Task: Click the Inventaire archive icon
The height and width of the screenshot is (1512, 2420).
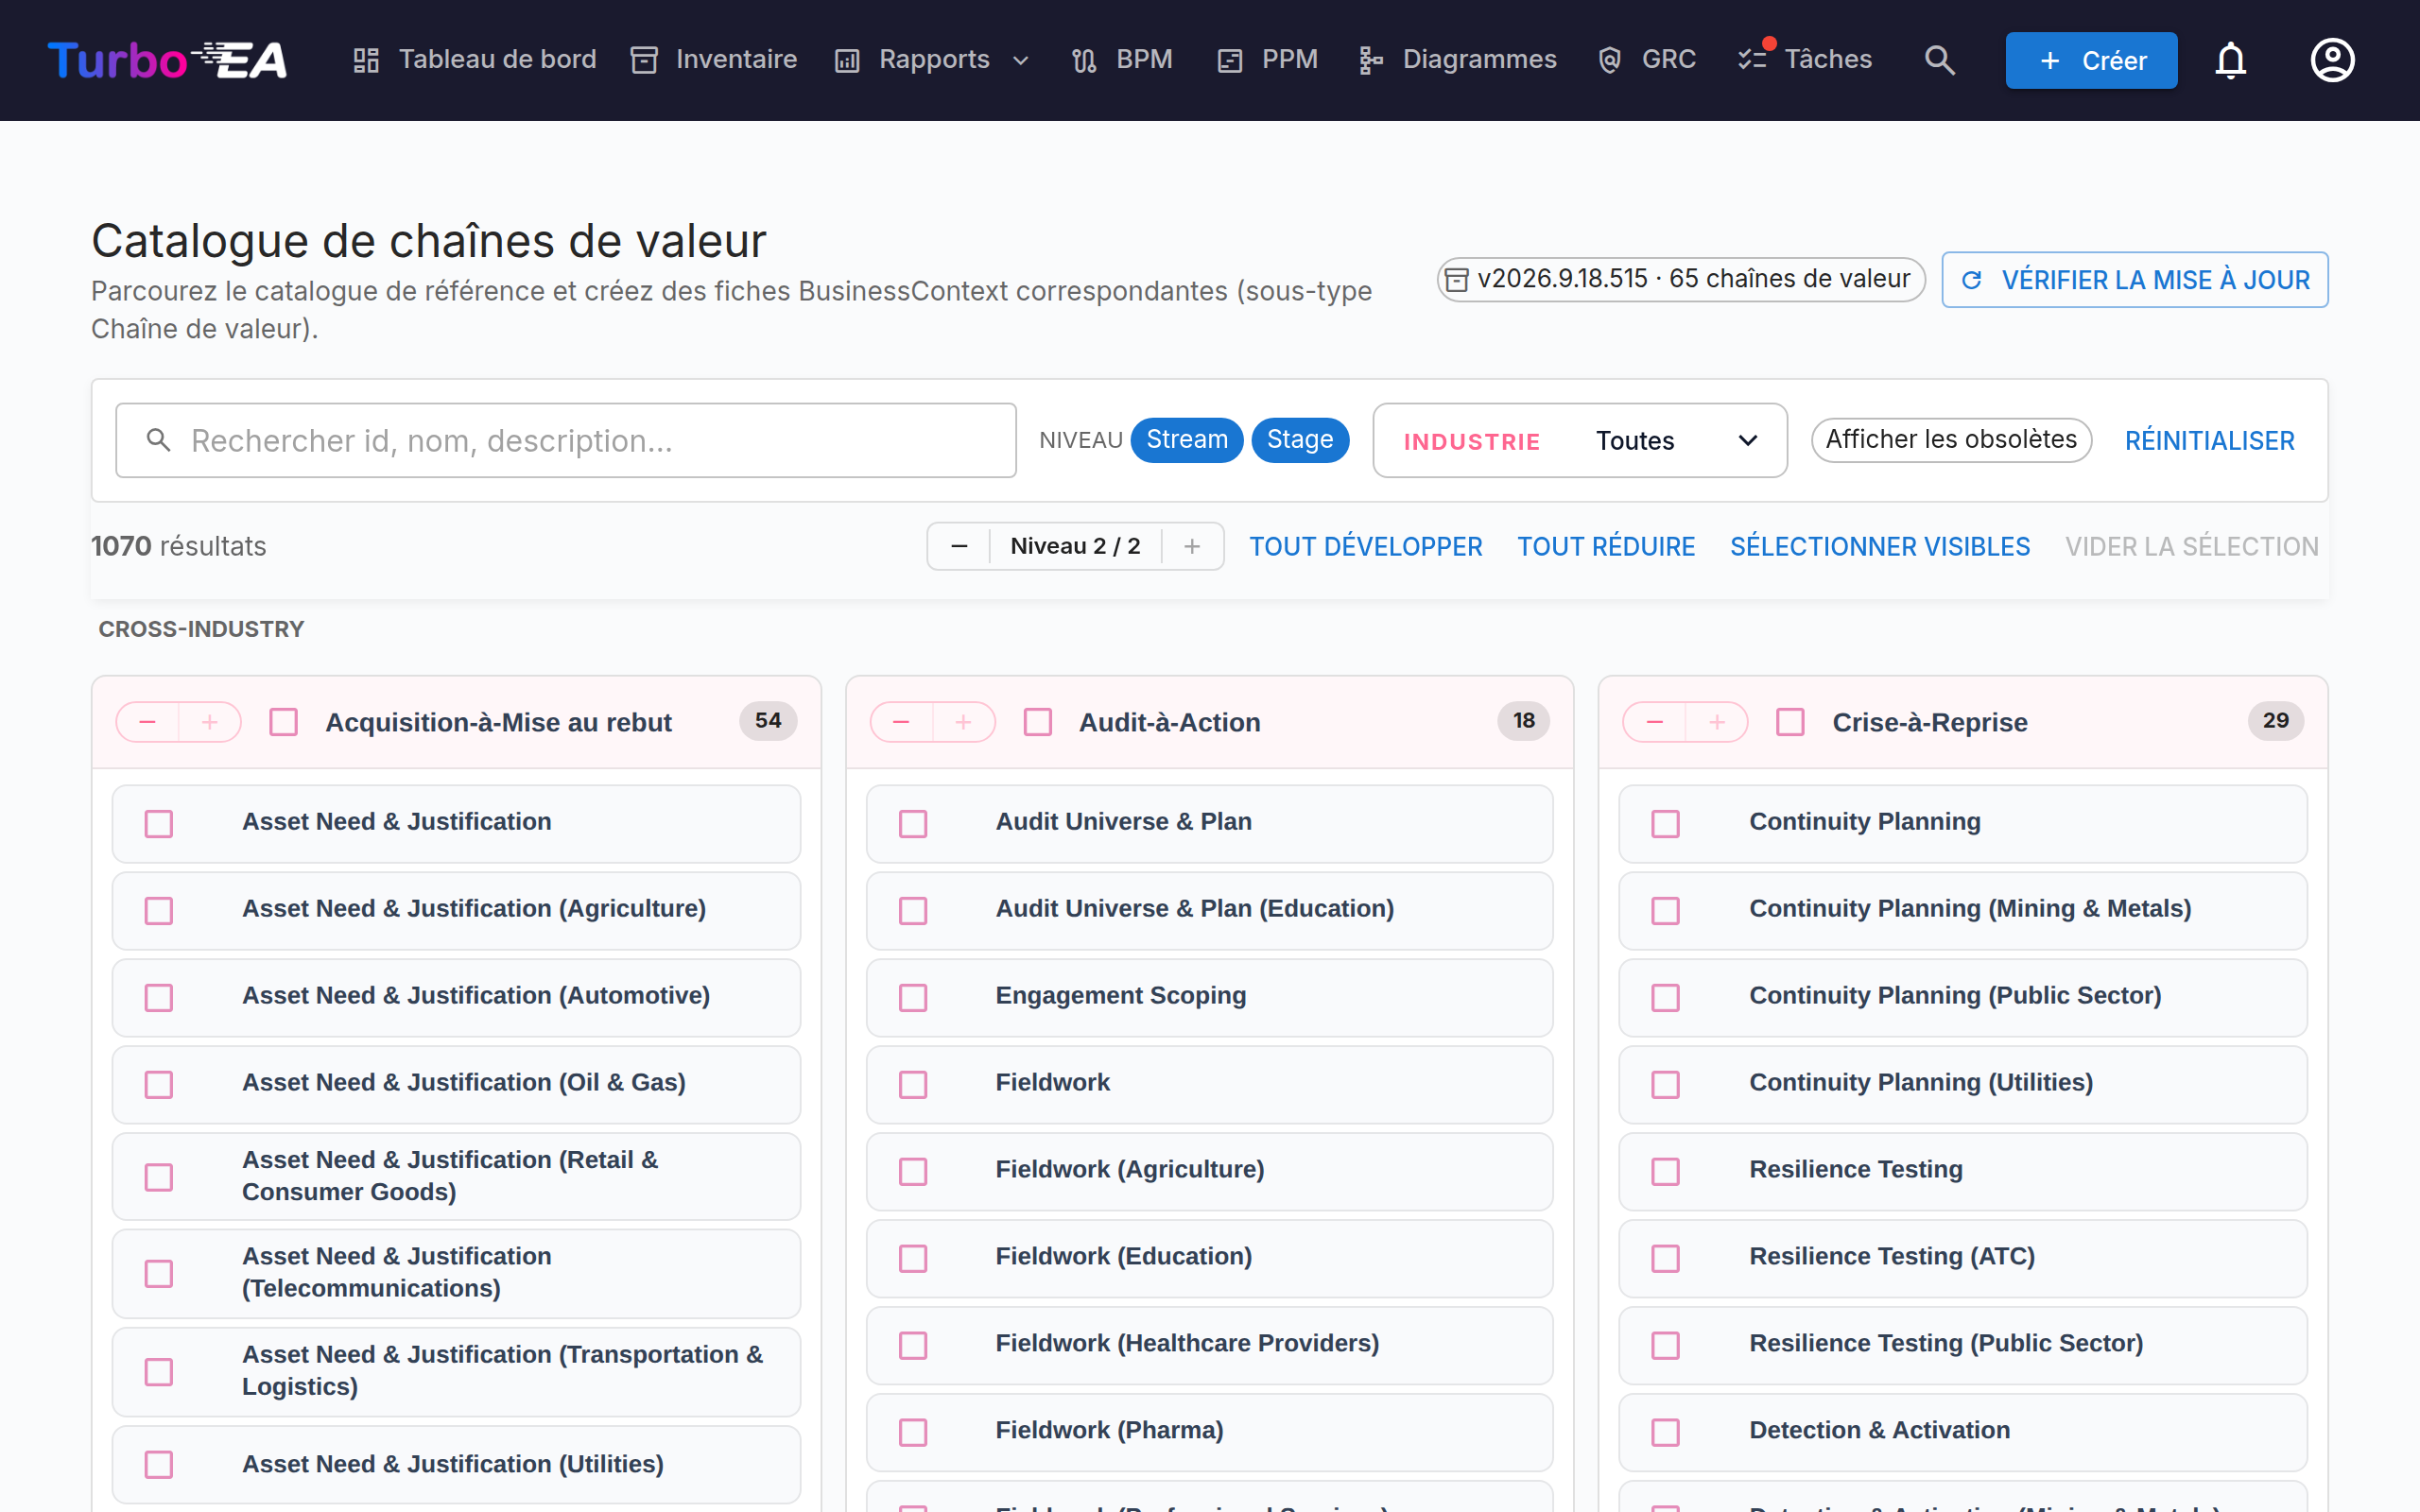Action: (644, 60)
